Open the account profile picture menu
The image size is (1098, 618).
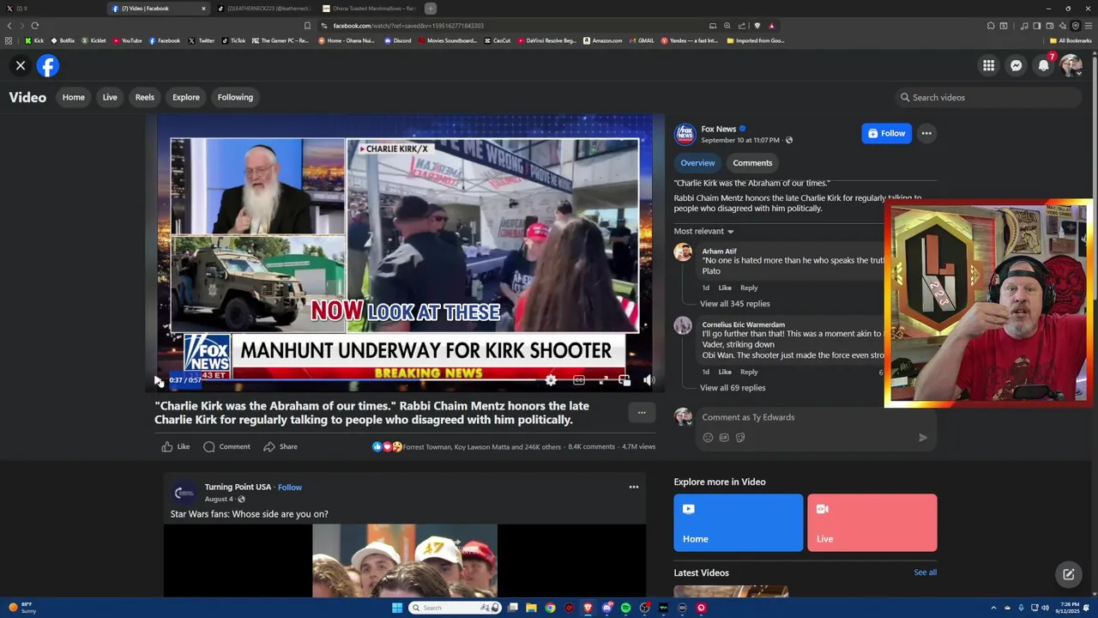1071,65
